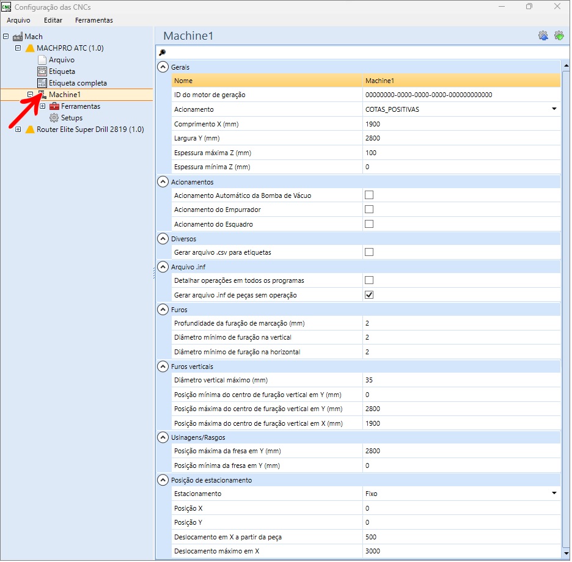Uncheck Gerar arquivo .inf de peças sem operação
This screenshot has width=572, height=562.
[369, 294]
